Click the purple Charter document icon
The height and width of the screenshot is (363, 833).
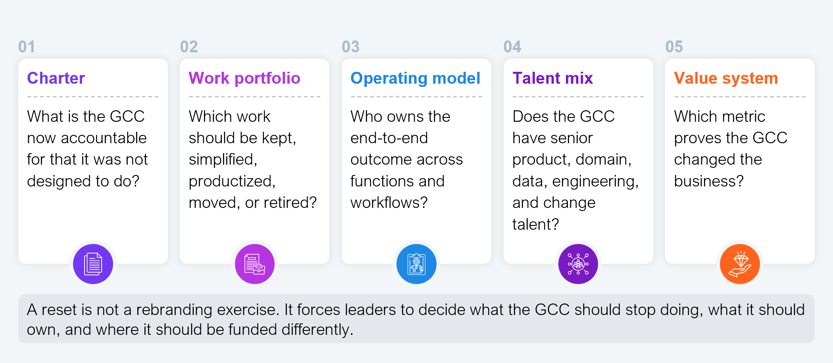pos(93,264)
